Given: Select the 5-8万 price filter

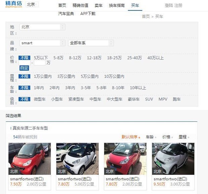Looking at the screenshot, I should 58,58.
